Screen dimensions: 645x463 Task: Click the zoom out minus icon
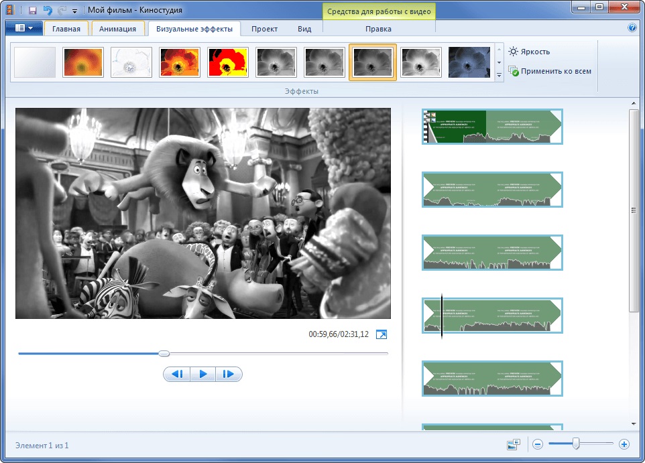click(x=538, y=444)
